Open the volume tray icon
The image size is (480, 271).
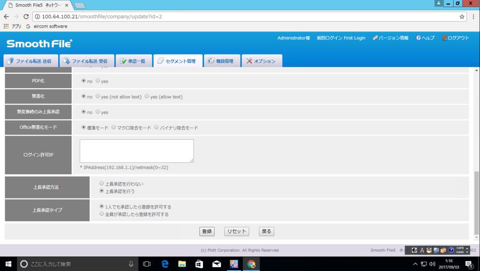[x=432, y=264]
